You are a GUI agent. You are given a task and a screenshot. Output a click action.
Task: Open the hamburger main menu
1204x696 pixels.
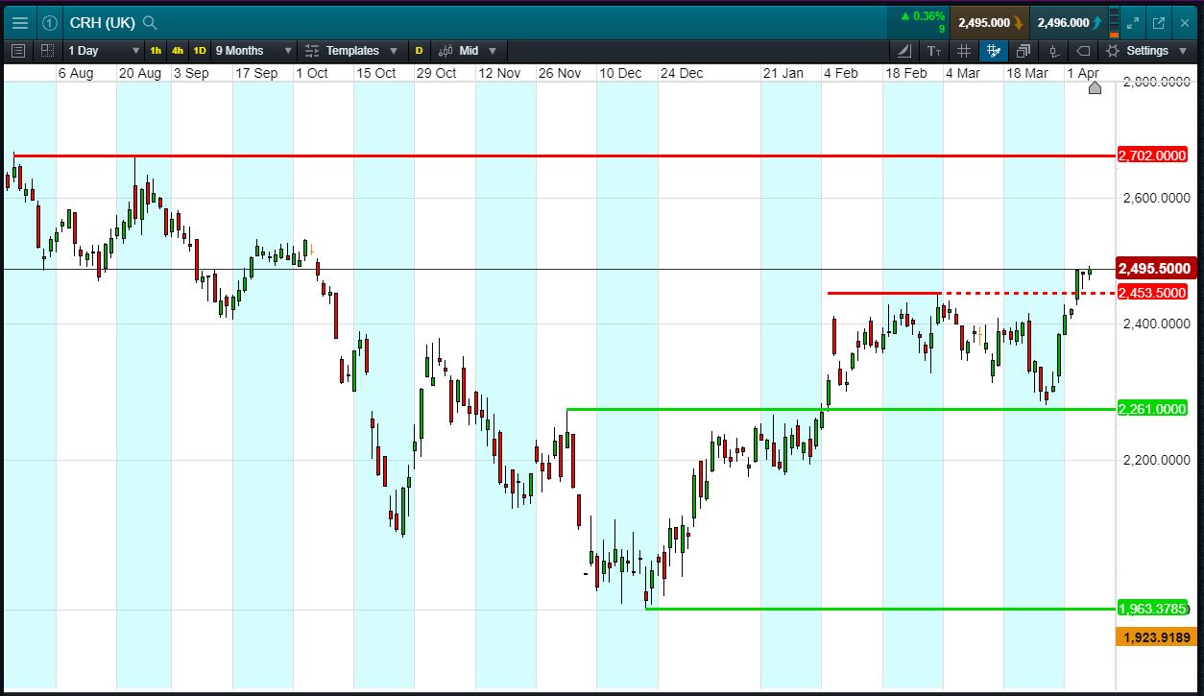[x=20, y=23]
